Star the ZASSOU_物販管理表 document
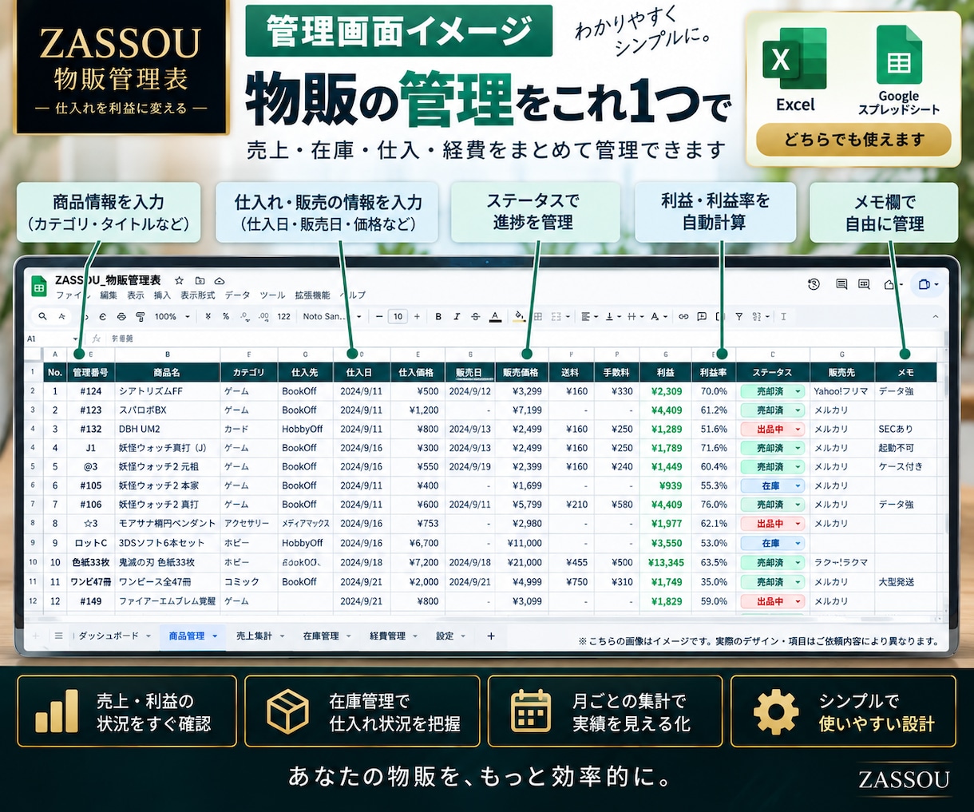 coord(179,280)
